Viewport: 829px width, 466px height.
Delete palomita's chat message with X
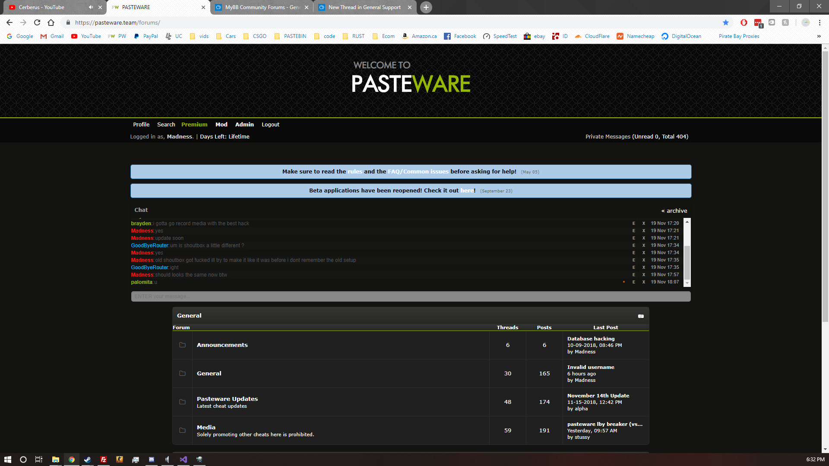coord(644,282)
